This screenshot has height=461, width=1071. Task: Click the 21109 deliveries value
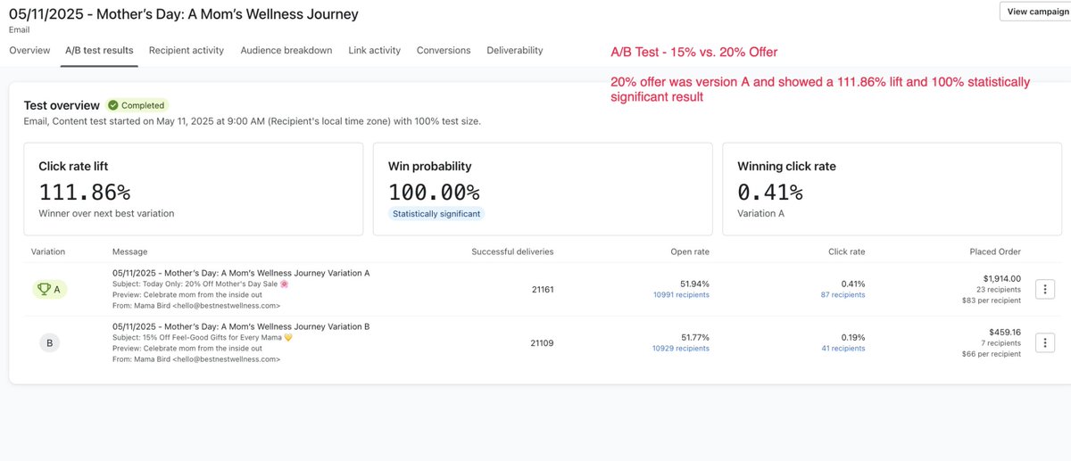point(542,343)
